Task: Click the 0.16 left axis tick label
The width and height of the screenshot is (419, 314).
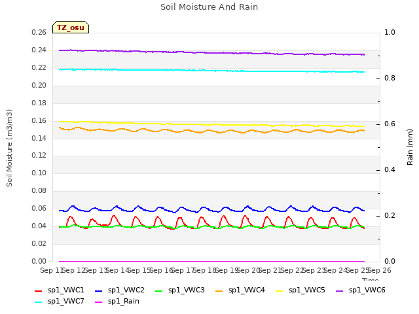Action: pos(39,120)
